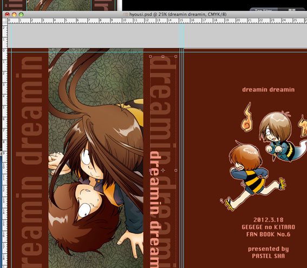Click the '2012.3.18' date text

[269, 220]
